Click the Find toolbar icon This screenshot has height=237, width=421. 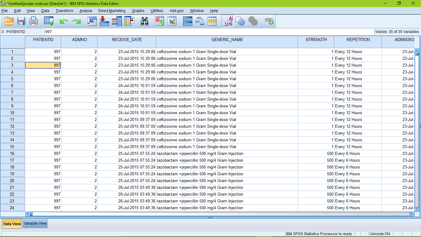tap(145, 21)
